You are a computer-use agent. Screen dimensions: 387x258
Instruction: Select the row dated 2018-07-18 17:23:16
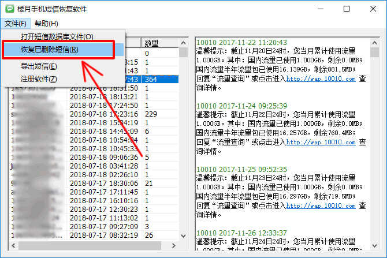pyautogui.click(x=104, y=114)
